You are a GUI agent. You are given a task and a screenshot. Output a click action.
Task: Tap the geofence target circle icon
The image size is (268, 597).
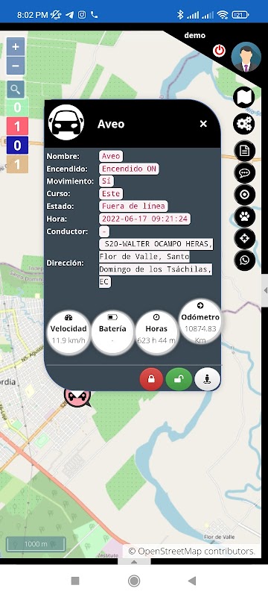(x=244, y=195)
